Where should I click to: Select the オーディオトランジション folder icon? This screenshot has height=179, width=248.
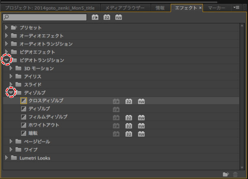coord(14,44)
